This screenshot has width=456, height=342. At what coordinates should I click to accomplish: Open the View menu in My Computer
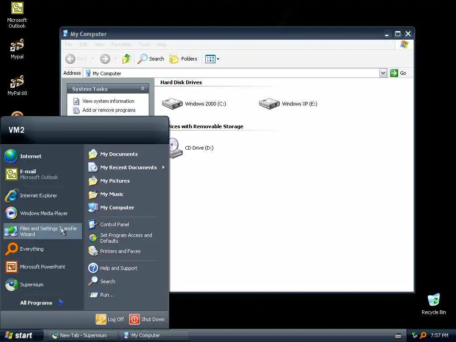[x=99, y=45]
